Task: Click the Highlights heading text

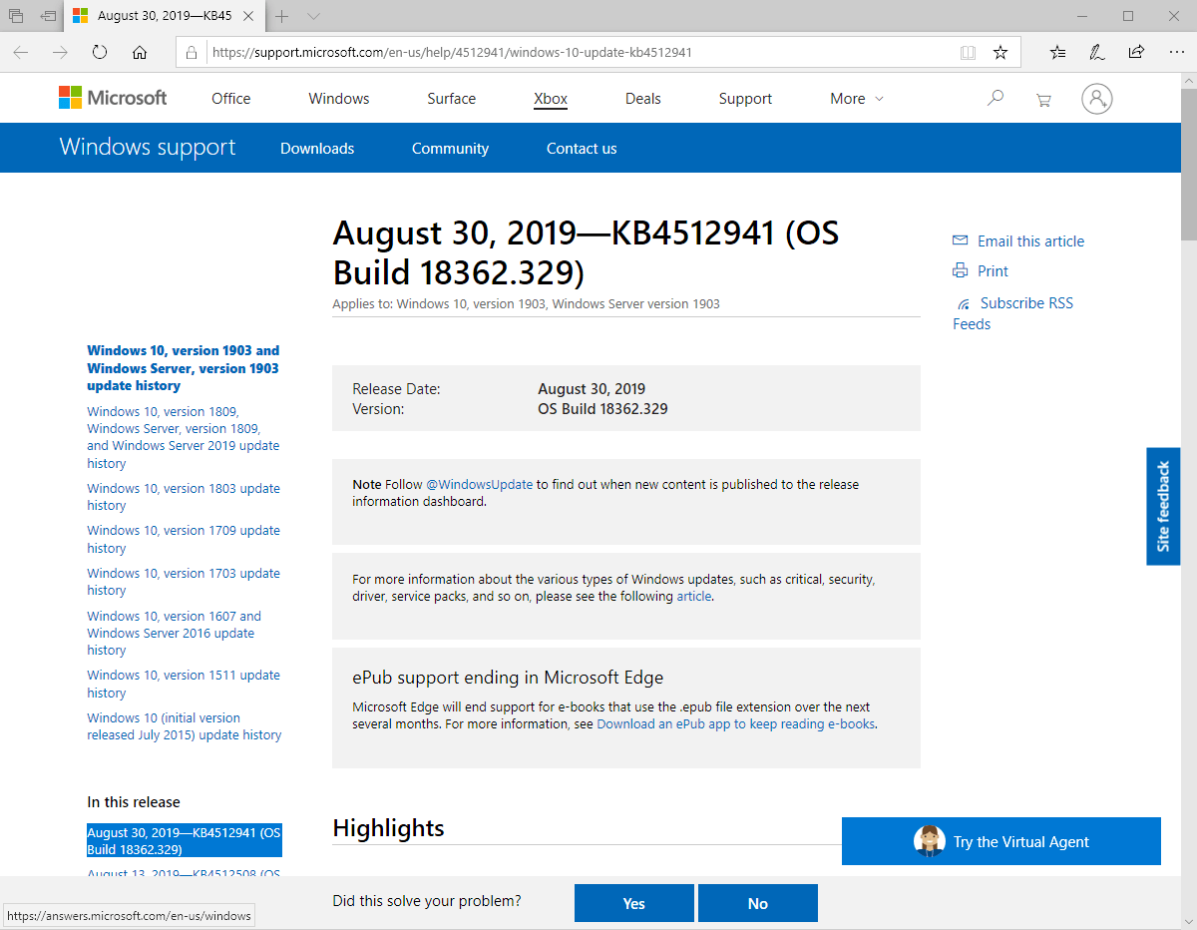Action: [388, 828]
